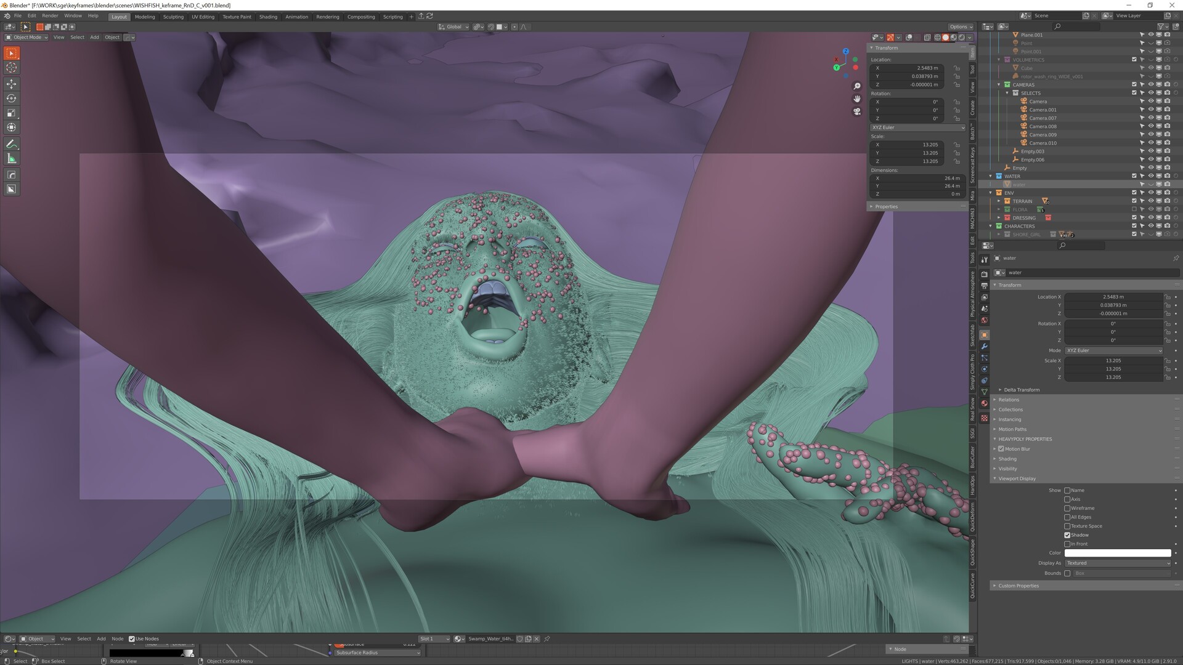Pick the Rotate tool
Image resolution: width=1183 pixels, height=665 pixels.
11,99
